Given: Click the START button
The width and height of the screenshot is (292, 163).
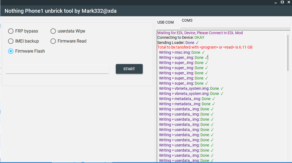Looking at the screenshot, I should (129, 69).
